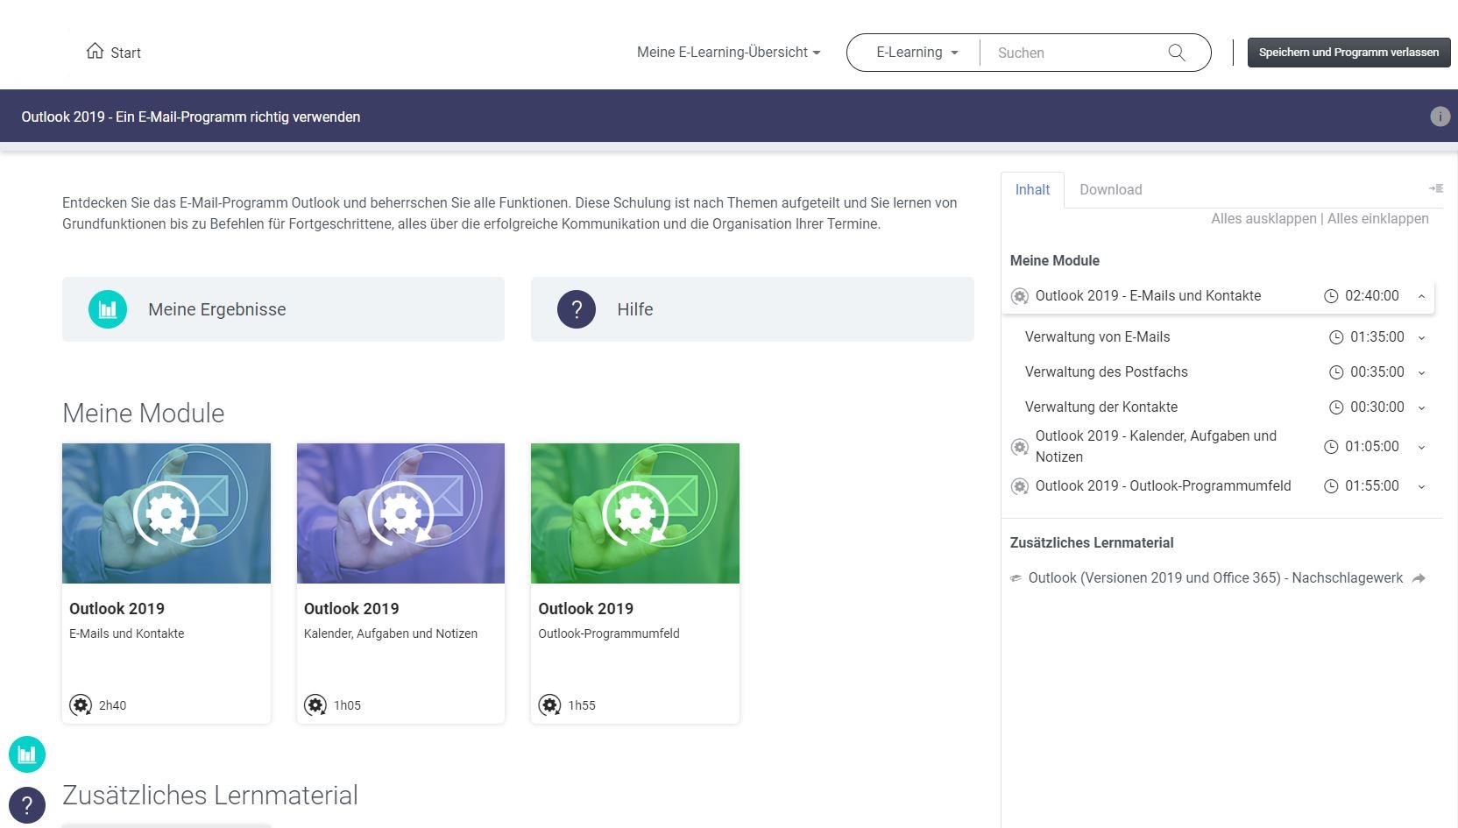Click the Hilfe question mark icon
The image size is (1458, 828).
[577, 309]
